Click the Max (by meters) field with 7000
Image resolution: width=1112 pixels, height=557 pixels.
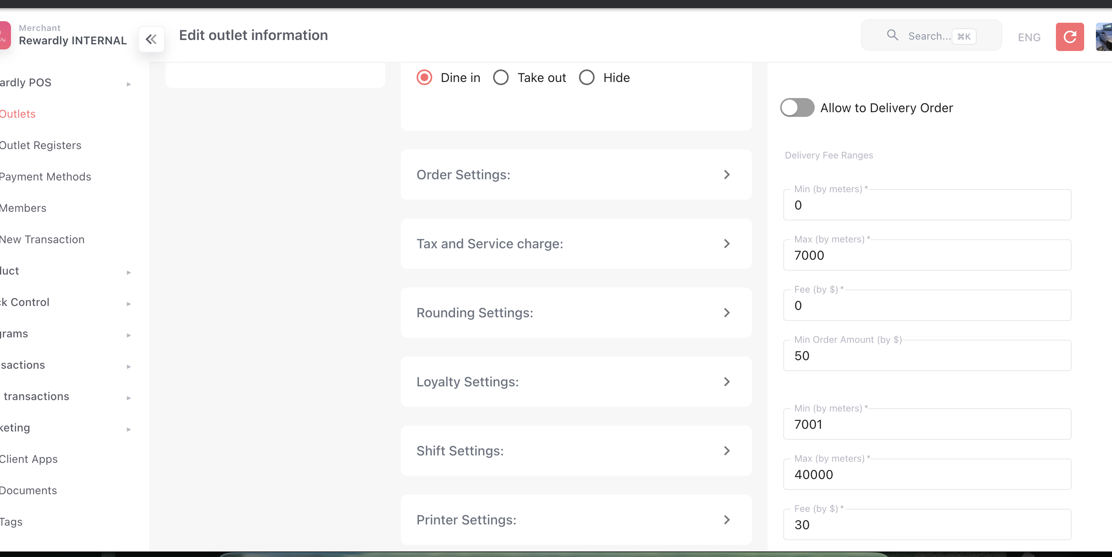coord(927,255)
